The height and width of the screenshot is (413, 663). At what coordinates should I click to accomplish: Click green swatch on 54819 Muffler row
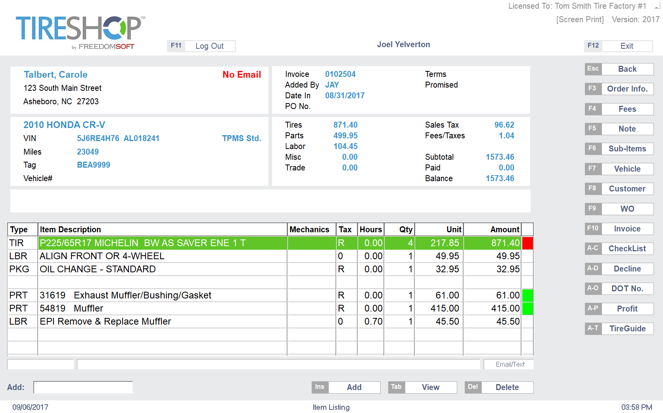(527, 308)
